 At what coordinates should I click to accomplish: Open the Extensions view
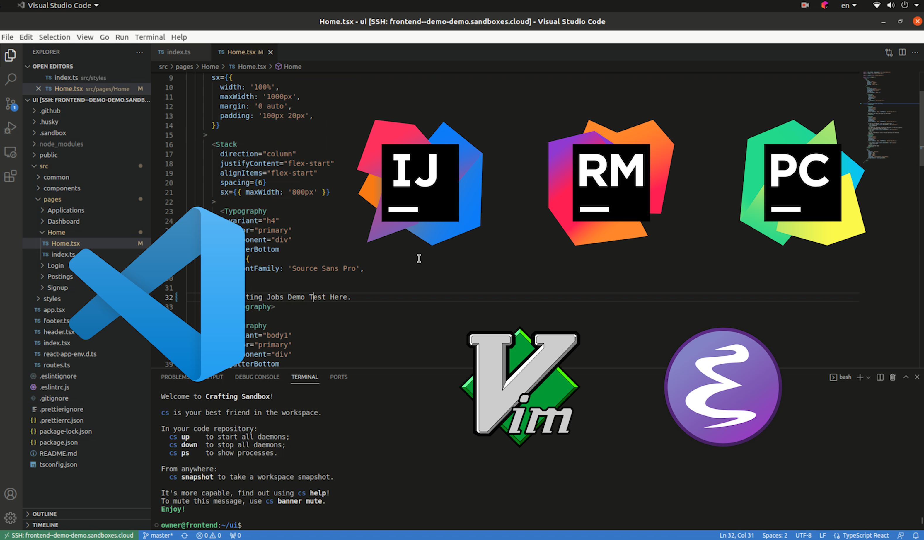11,176
